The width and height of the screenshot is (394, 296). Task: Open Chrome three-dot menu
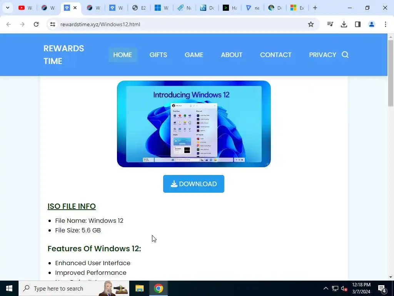pos(386,24)
